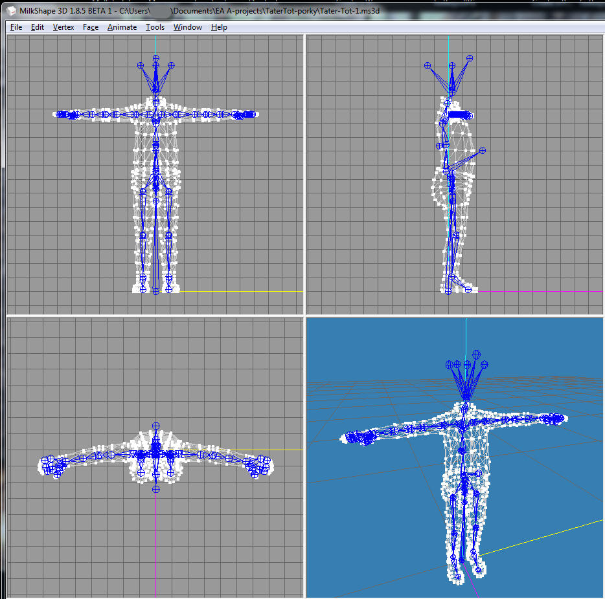Open the Window menu
The height and width of the screenshot is (599, 605).
point(187,27)
